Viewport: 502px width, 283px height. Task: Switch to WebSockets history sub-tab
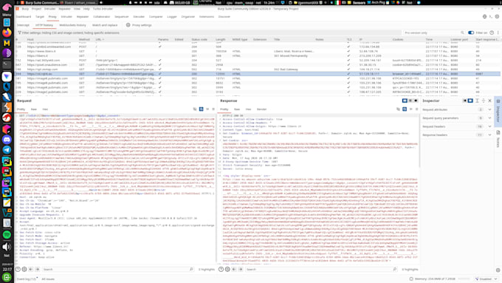[72, 25]
